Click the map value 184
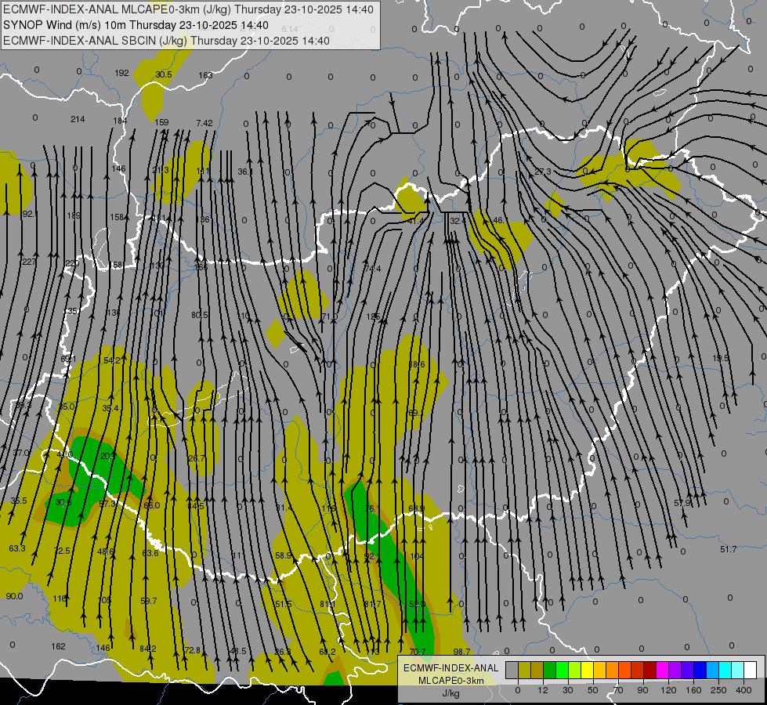This screenshot has width=767, height=705. pos(121,121)
